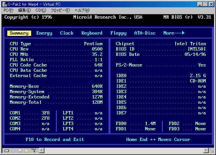Click the 'MR BIOS (r) V3.31' header text
Viewport: 216px width, 155px height.
[187, 17]
